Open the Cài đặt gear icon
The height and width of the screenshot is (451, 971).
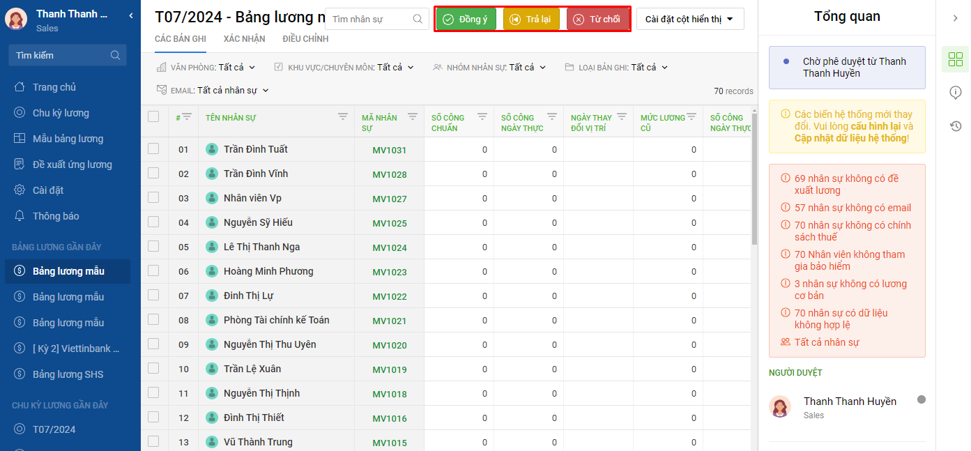click(x=20, y=190)
